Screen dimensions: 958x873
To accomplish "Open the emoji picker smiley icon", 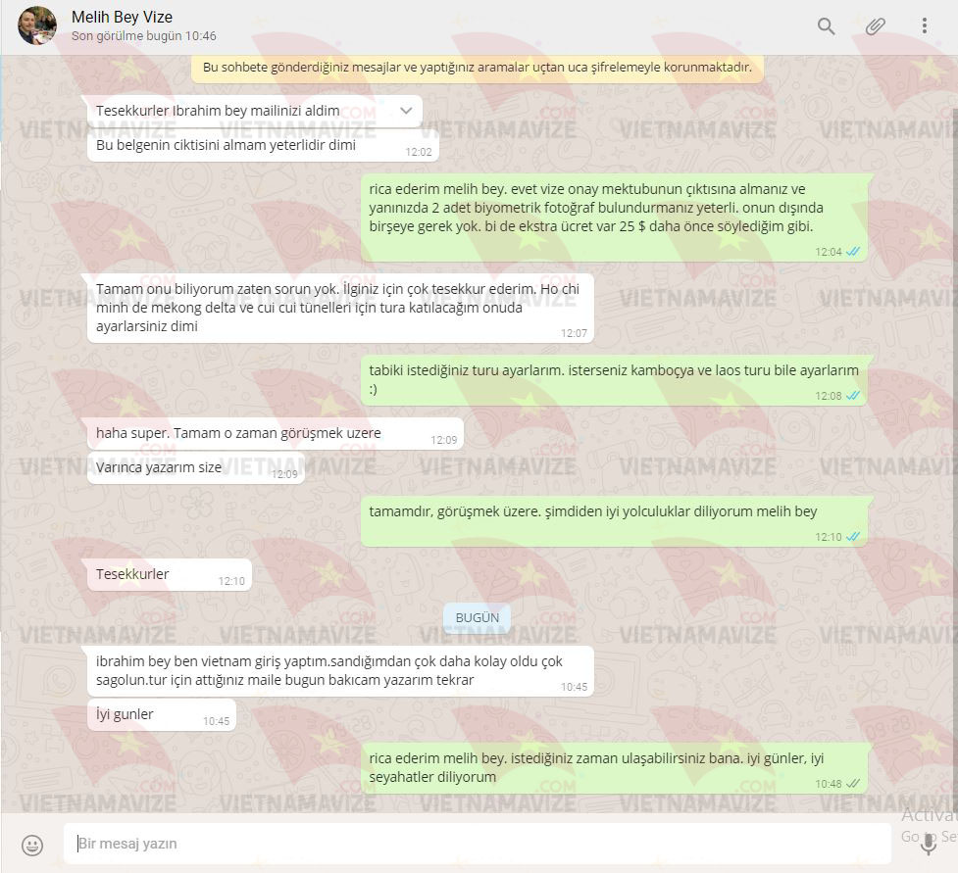I will tap(32, 845).
